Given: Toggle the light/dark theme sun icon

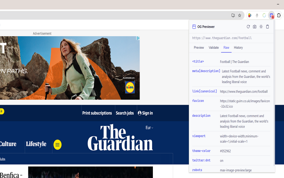Looking at the screenshot, I should [x=261, y=27].
